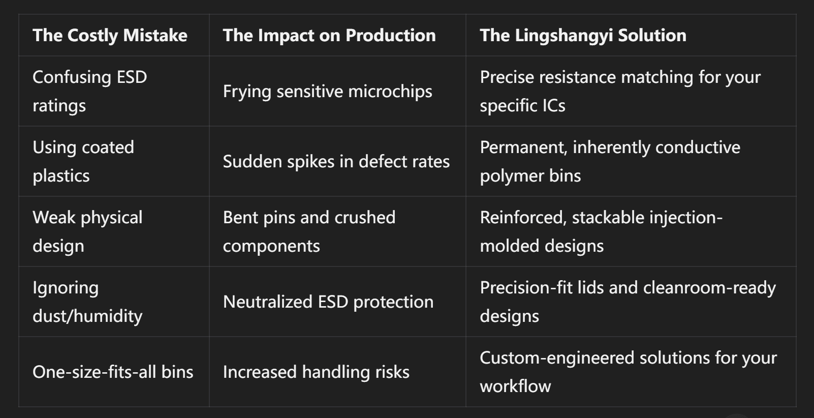This screenshot has width=814, height=418.
Task: Select the 'Weak physical design' cell
Action: (87, 231)
